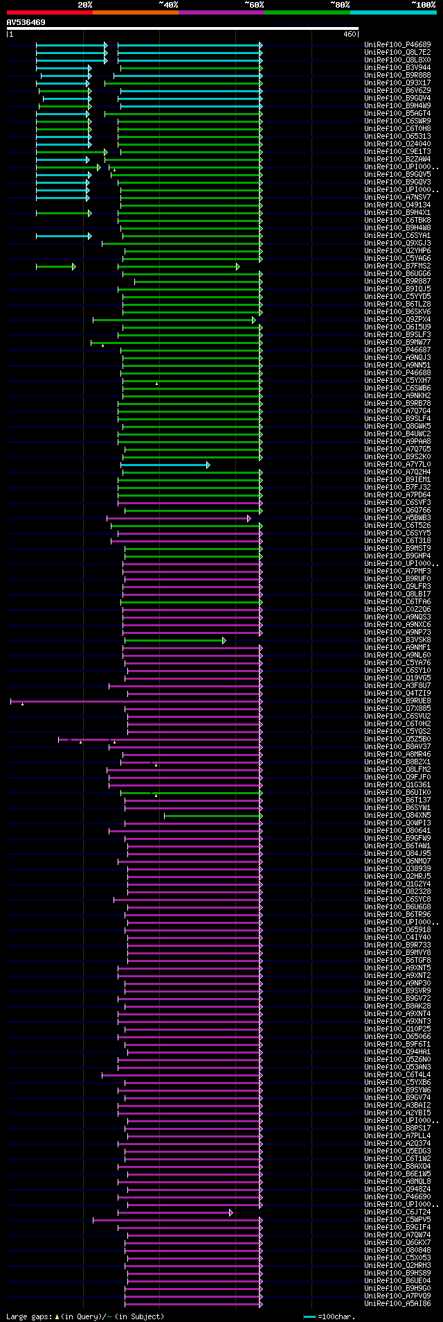The image size is (443, 1322).
Task: Pick hit label UniRef100_A7Y7L0
Action: tap(397, 465)
